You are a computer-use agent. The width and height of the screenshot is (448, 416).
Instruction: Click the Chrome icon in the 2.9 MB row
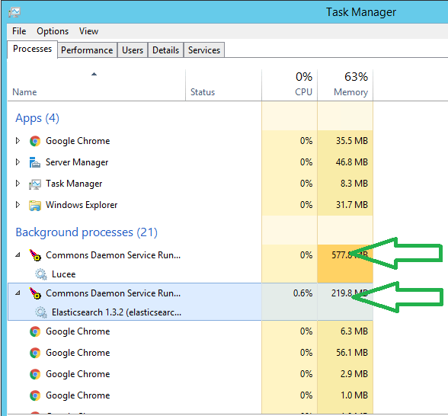coord(35,374)
